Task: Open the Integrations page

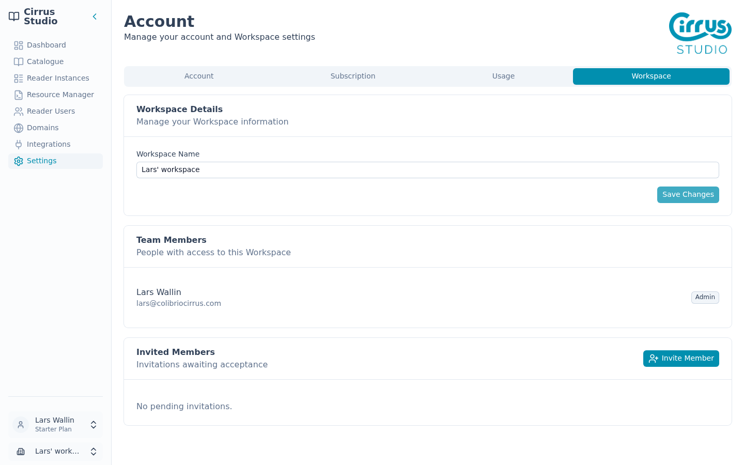Action: (55, 145)
